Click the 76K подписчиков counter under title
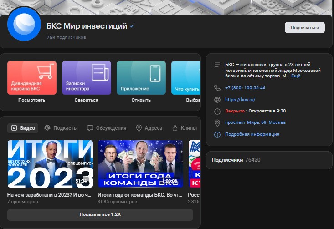 tap(66, 37)
